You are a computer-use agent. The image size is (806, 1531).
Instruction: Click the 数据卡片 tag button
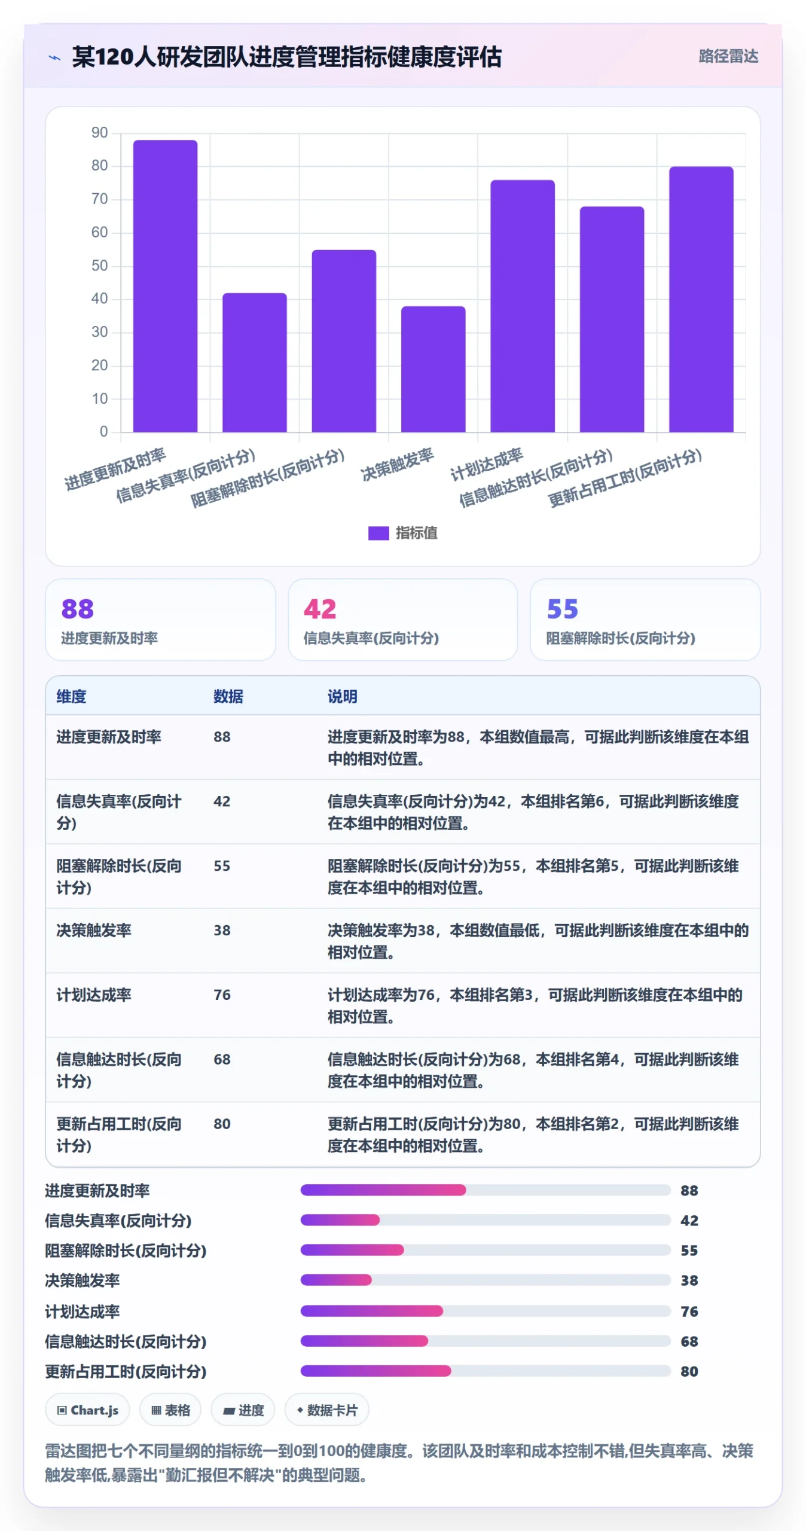point(326,1410)
